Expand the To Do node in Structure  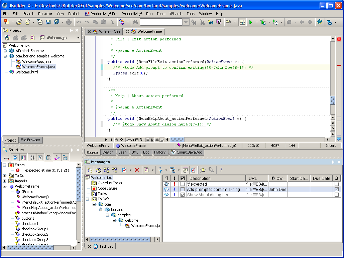5,176
